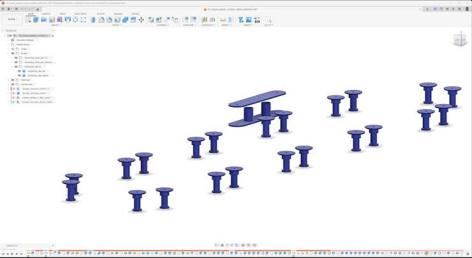The image size is (472, 258).
Task: Select the Combine tool
Action: (x=125, y=20)
